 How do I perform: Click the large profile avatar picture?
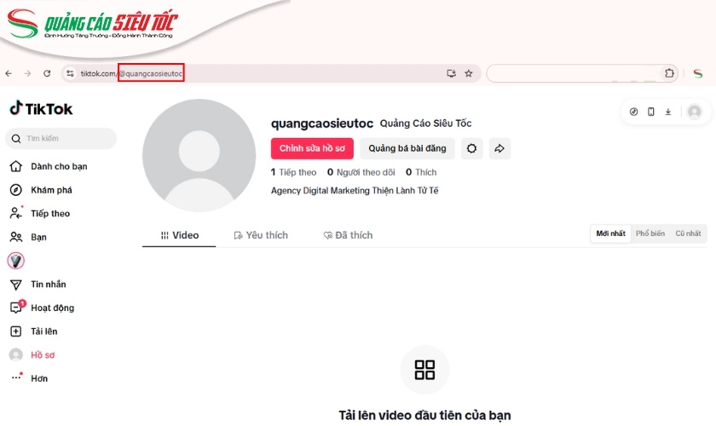pyautogui.click(x=199, y=155)
